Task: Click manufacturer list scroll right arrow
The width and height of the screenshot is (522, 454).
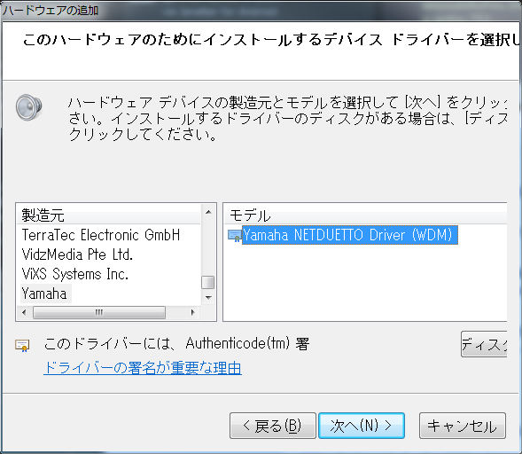Action: tap(192, 312)
